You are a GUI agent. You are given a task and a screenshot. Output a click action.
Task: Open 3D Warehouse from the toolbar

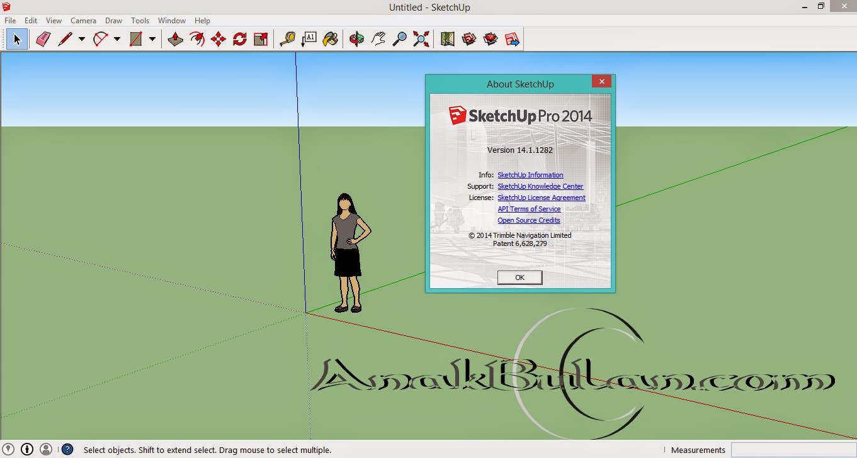pos(469,40)
